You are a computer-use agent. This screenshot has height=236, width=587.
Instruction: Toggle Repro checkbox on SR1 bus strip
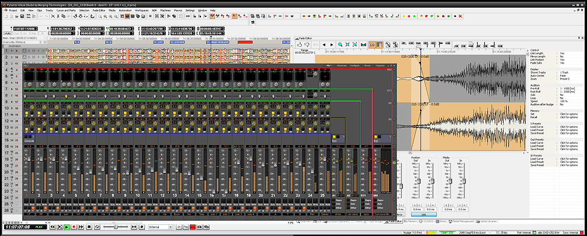pos(375,200)
